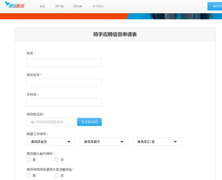Open the 商户端 nav item
This screenshot has height=180, width=222.
click(x=60, y=6)
